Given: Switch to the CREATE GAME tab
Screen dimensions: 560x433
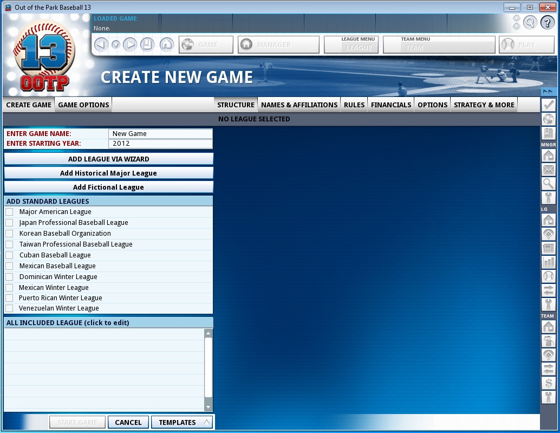Looking at the screenshot, I should pos(29,105).
